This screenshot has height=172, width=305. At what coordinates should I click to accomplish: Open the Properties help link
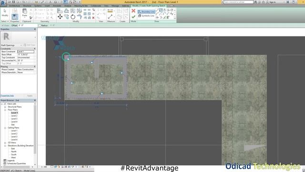click(7, 96)
